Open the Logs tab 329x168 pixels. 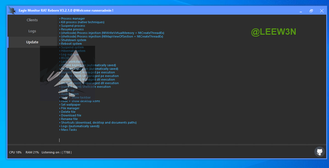[x=32, y=31]
